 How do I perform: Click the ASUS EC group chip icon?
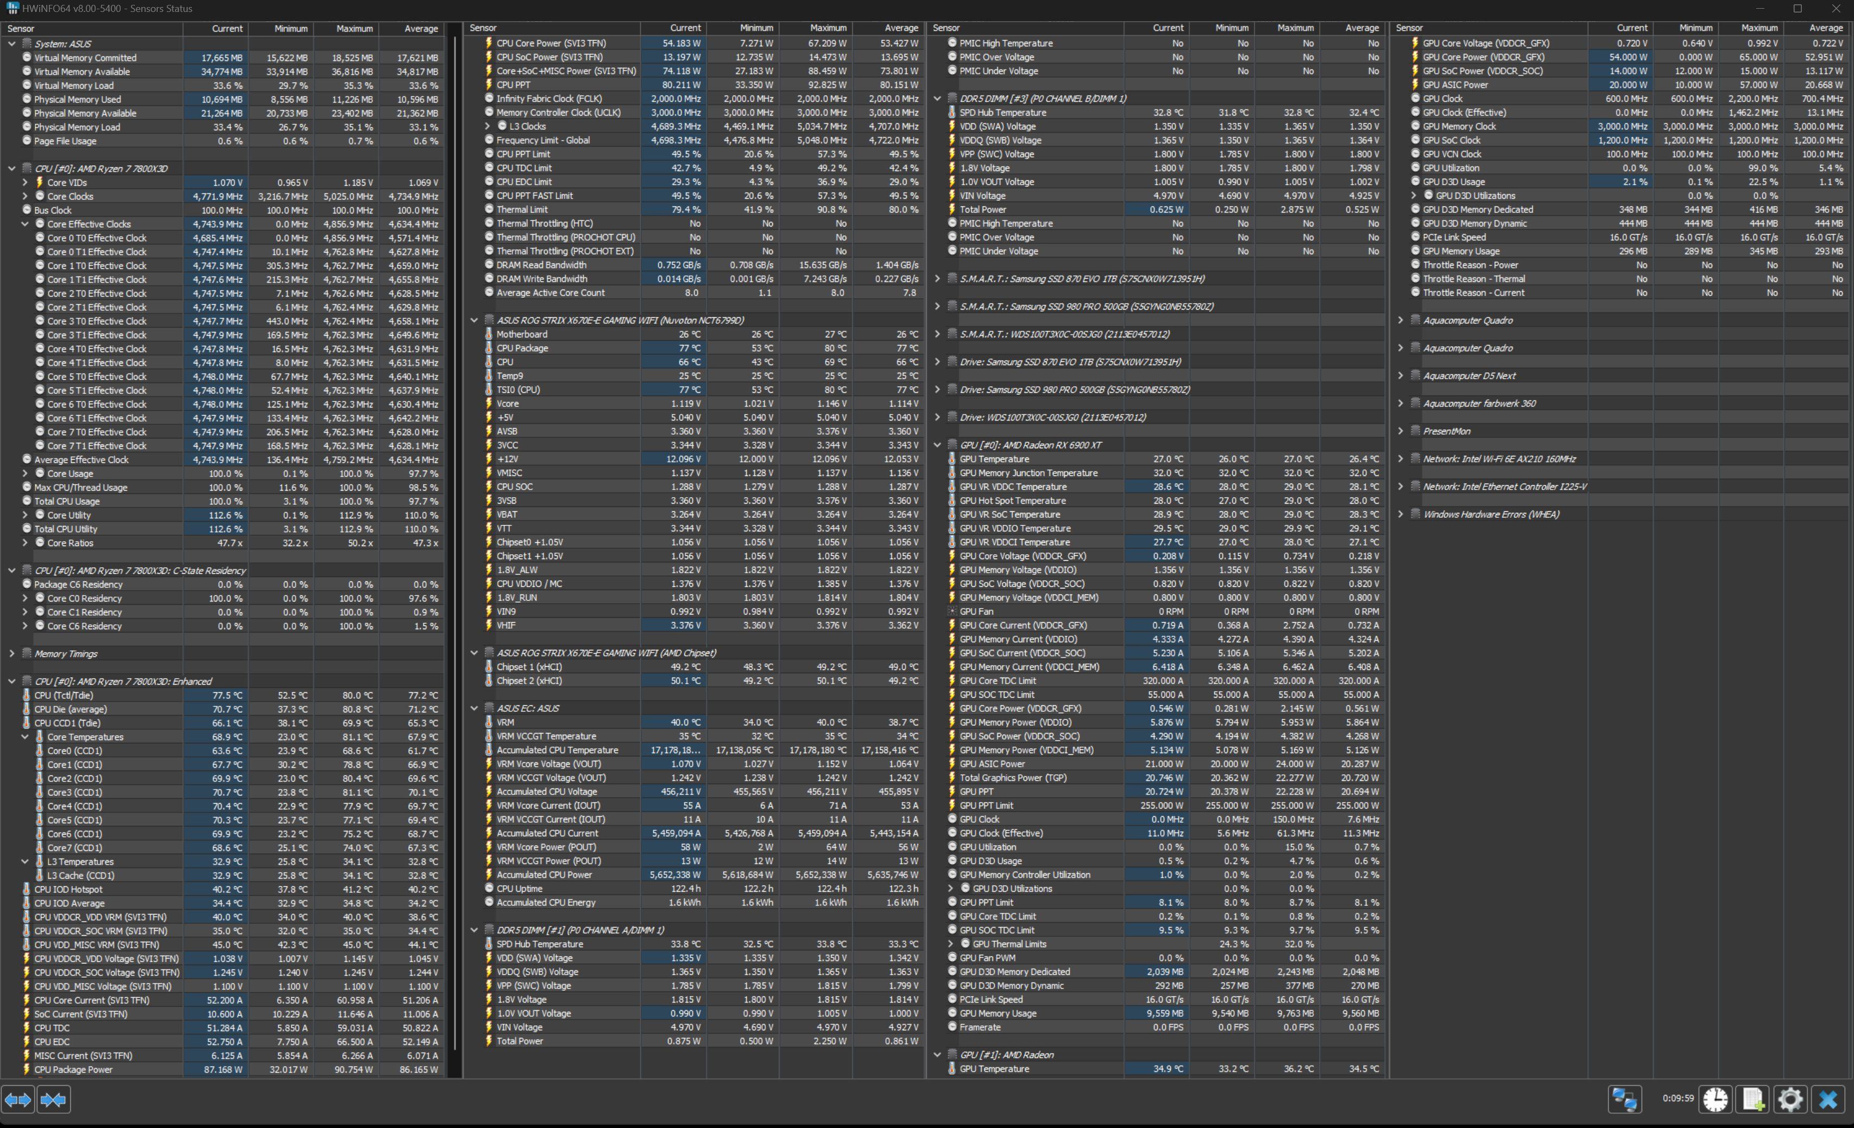point(489,709)
